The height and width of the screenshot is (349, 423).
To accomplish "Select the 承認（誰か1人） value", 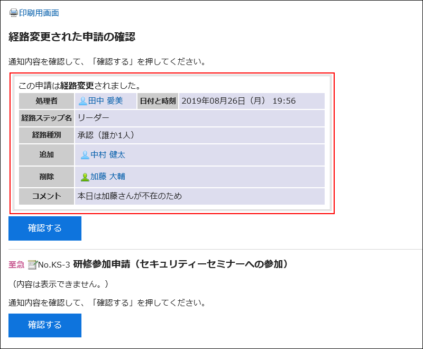I will [106, 135].
